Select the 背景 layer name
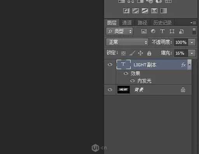Image resolution: width=199 pixels, height=154 pixels. point(139,90)
